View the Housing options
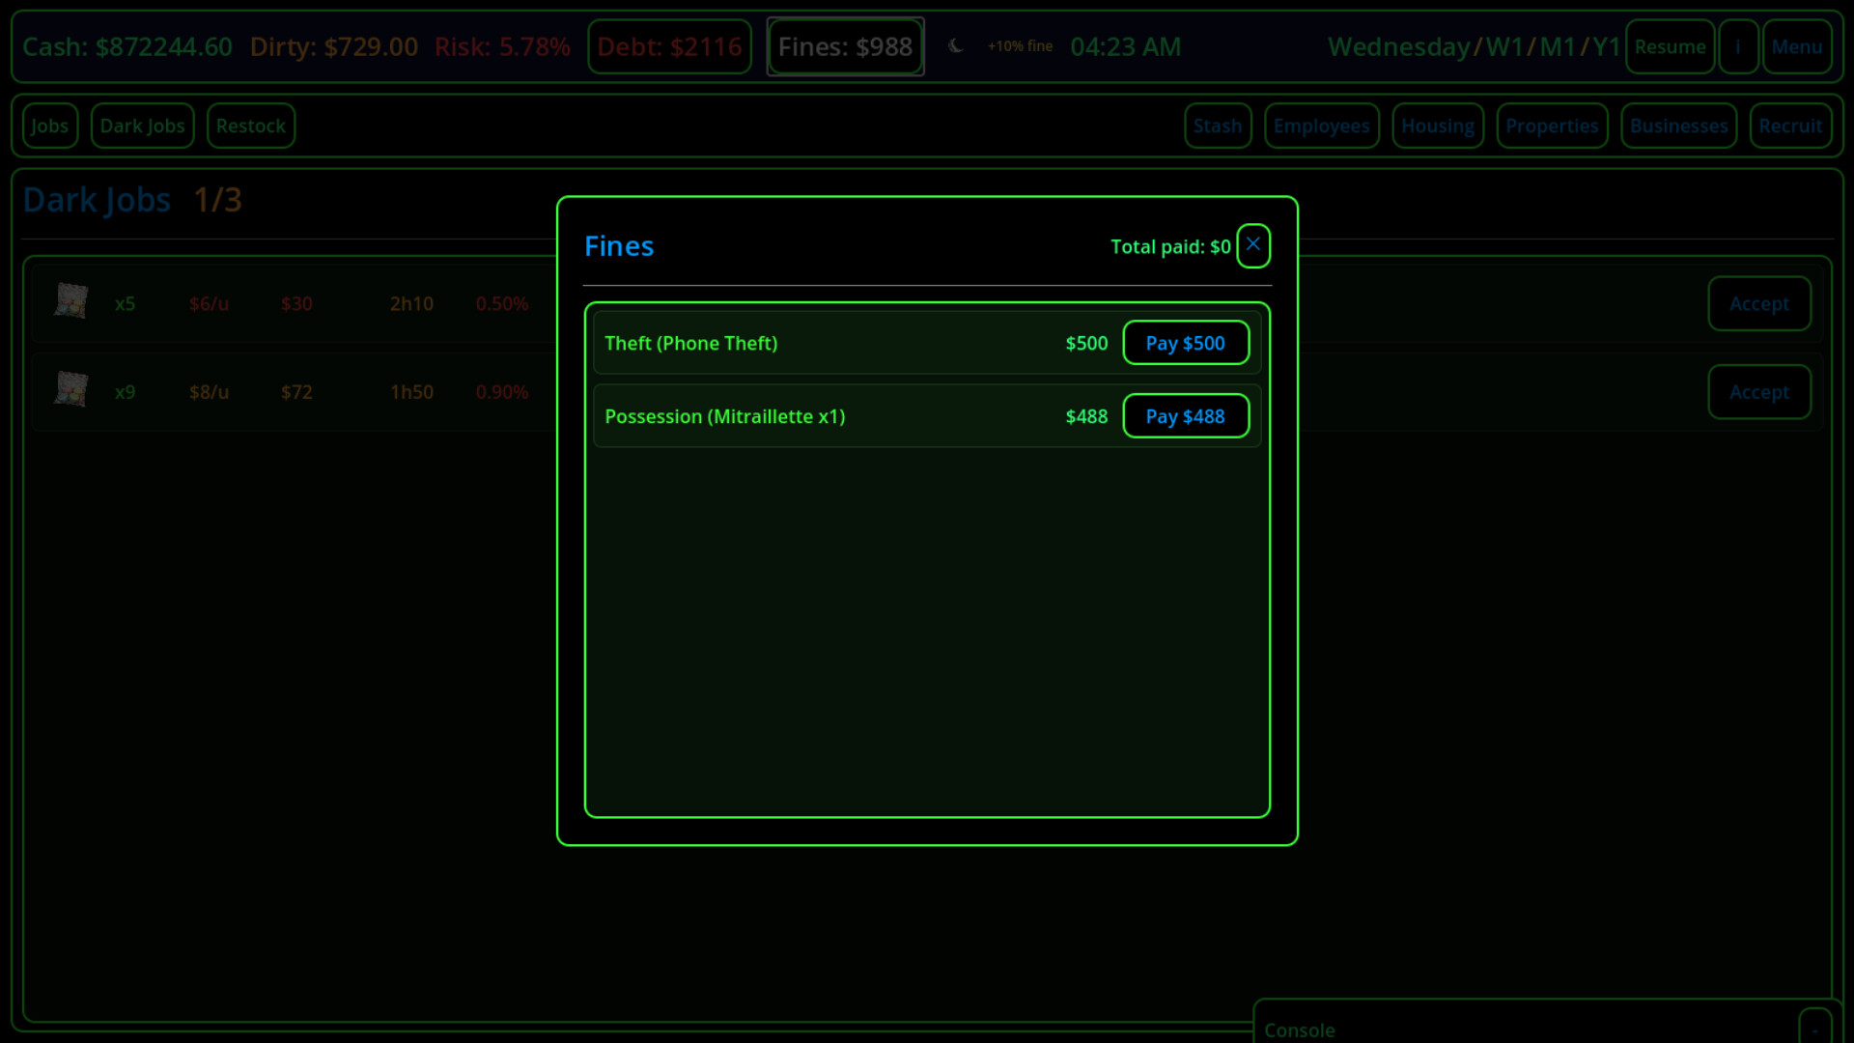Screen dimensions: 1854x1043 (1437, 126)
